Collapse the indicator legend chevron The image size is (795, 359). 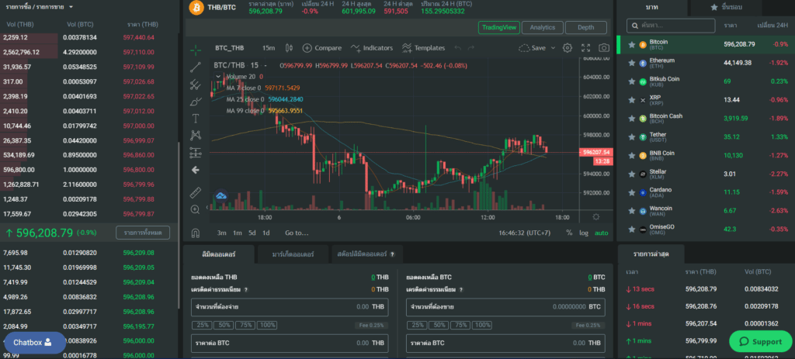click(218, 77)
